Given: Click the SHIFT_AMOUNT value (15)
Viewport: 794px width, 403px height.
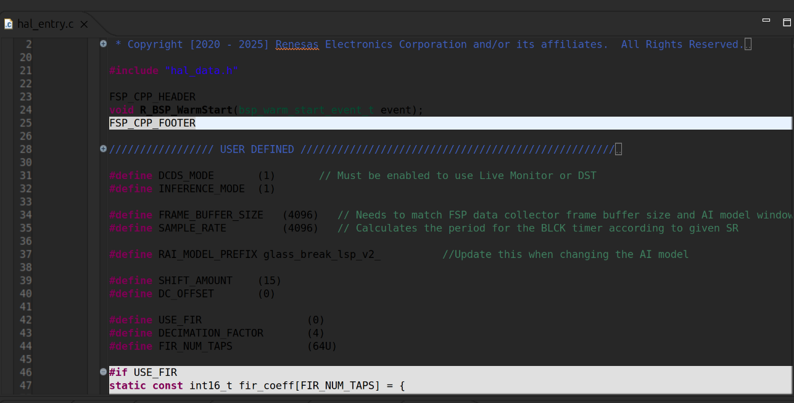Looking at the screenshot, I should pyautogui.click(x=269, y=280).
